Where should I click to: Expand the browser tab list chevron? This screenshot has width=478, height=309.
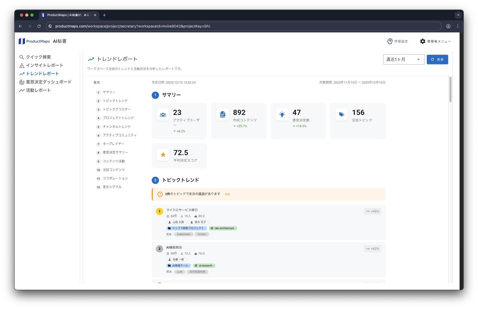pos(458,15)
